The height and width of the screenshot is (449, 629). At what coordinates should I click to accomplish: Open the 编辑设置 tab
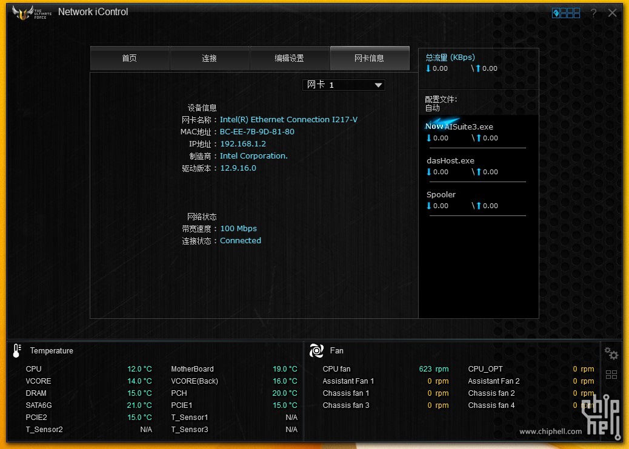click(x=290, y=59)
